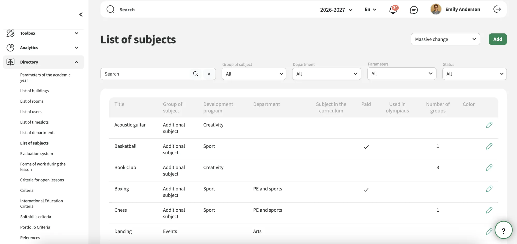Open notifications bell with 34 badge
The image size is (517, 244).
(x=393, y=10)
